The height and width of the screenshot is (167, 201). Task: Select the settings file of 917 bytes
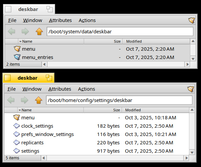point(30,151)
